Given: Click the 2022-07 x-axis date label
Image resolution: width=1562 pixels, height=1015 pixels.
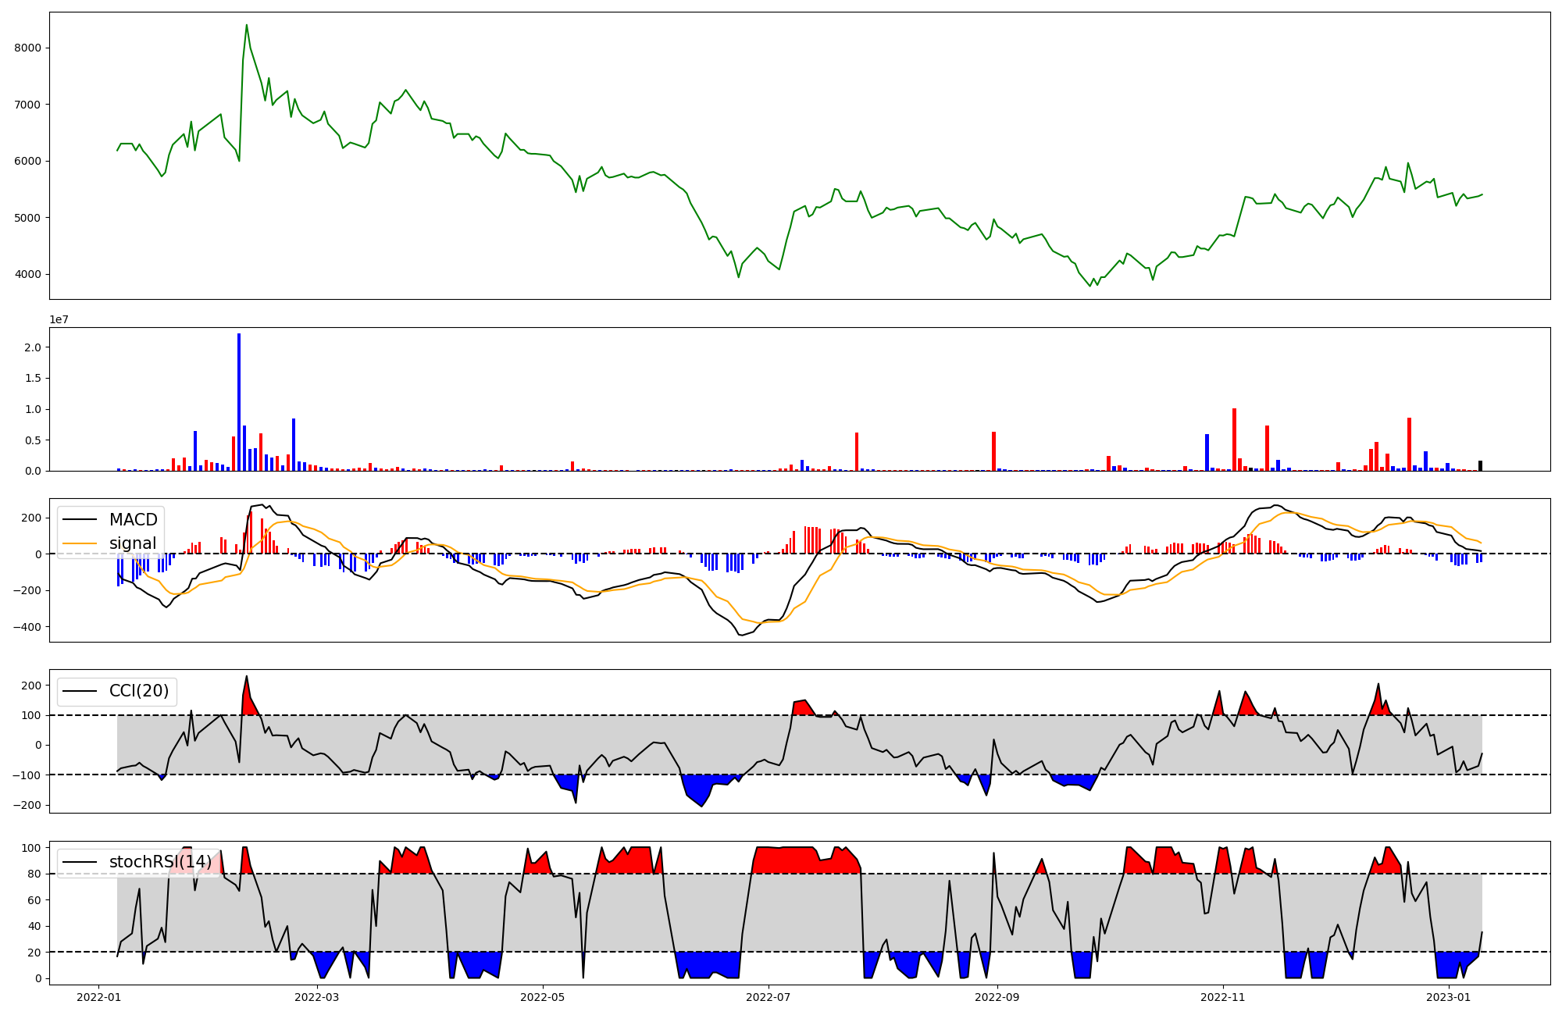Looking at the screenshot, I should coord(769,997).
